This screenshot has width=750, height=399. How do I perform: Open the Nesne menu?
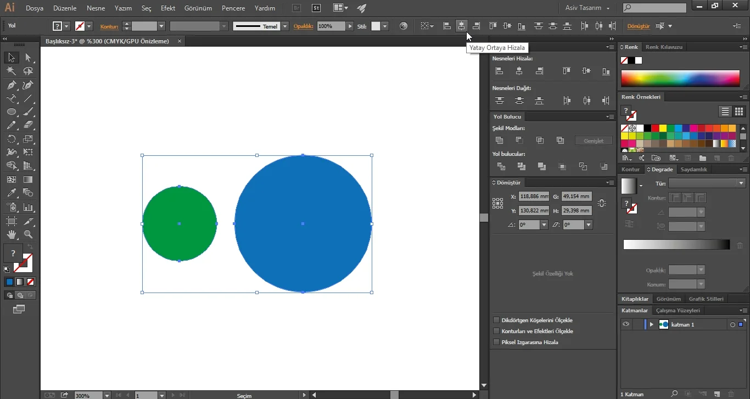coord(96,8)
